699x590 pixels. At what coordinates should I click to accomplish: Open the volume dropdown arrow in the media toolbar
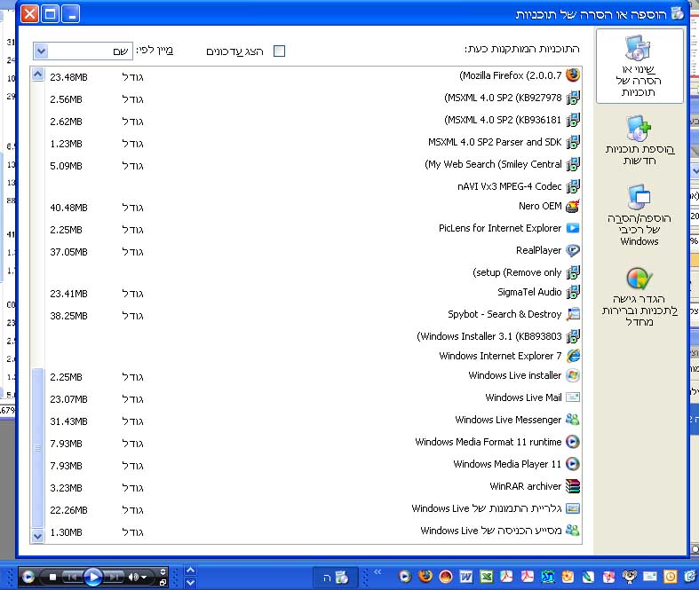[x=144, y=578]
